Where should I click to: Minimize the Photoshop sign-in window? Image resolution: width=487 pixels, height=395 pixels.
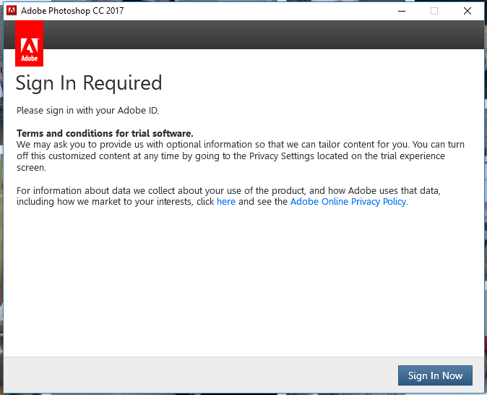[402, 11]
